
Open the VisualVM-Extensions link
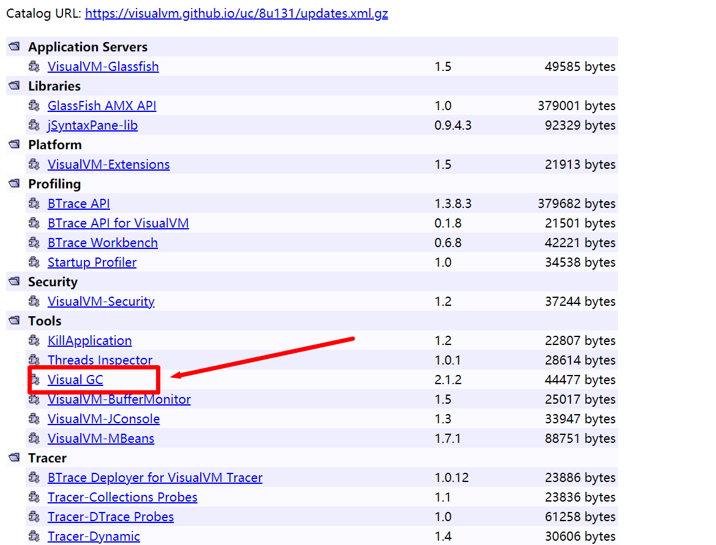pos(109,165)
